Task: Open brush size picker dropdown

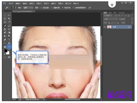Action: pos(16,8)
